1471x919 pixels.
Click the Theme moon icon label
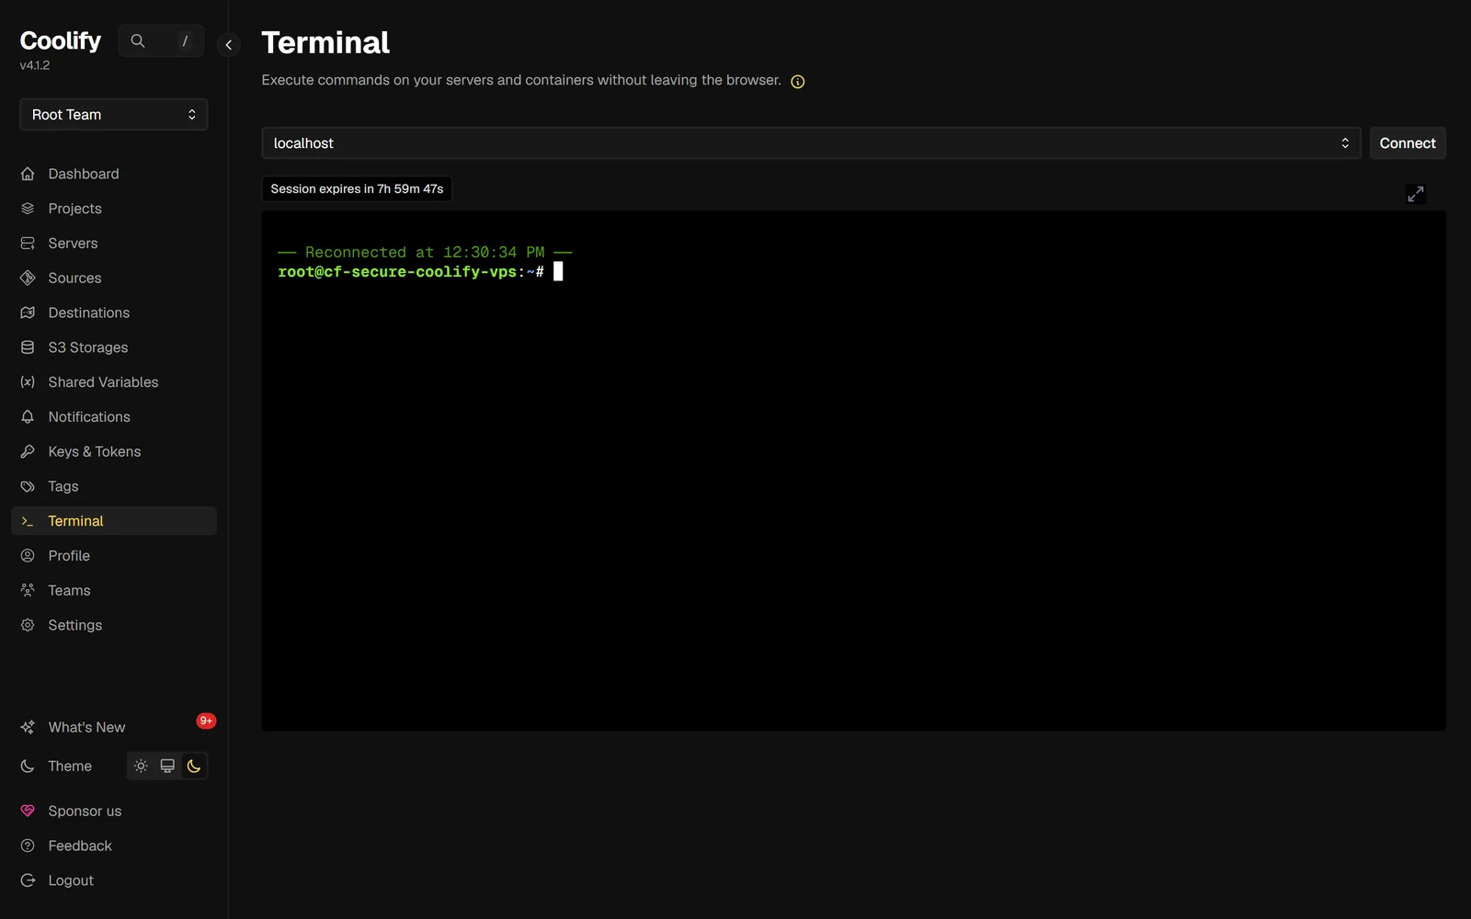click(28, 766)
